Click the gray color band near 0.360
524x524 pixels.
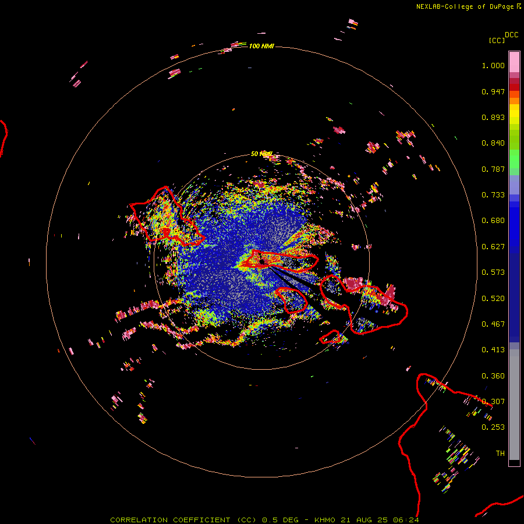pos(514,405)
